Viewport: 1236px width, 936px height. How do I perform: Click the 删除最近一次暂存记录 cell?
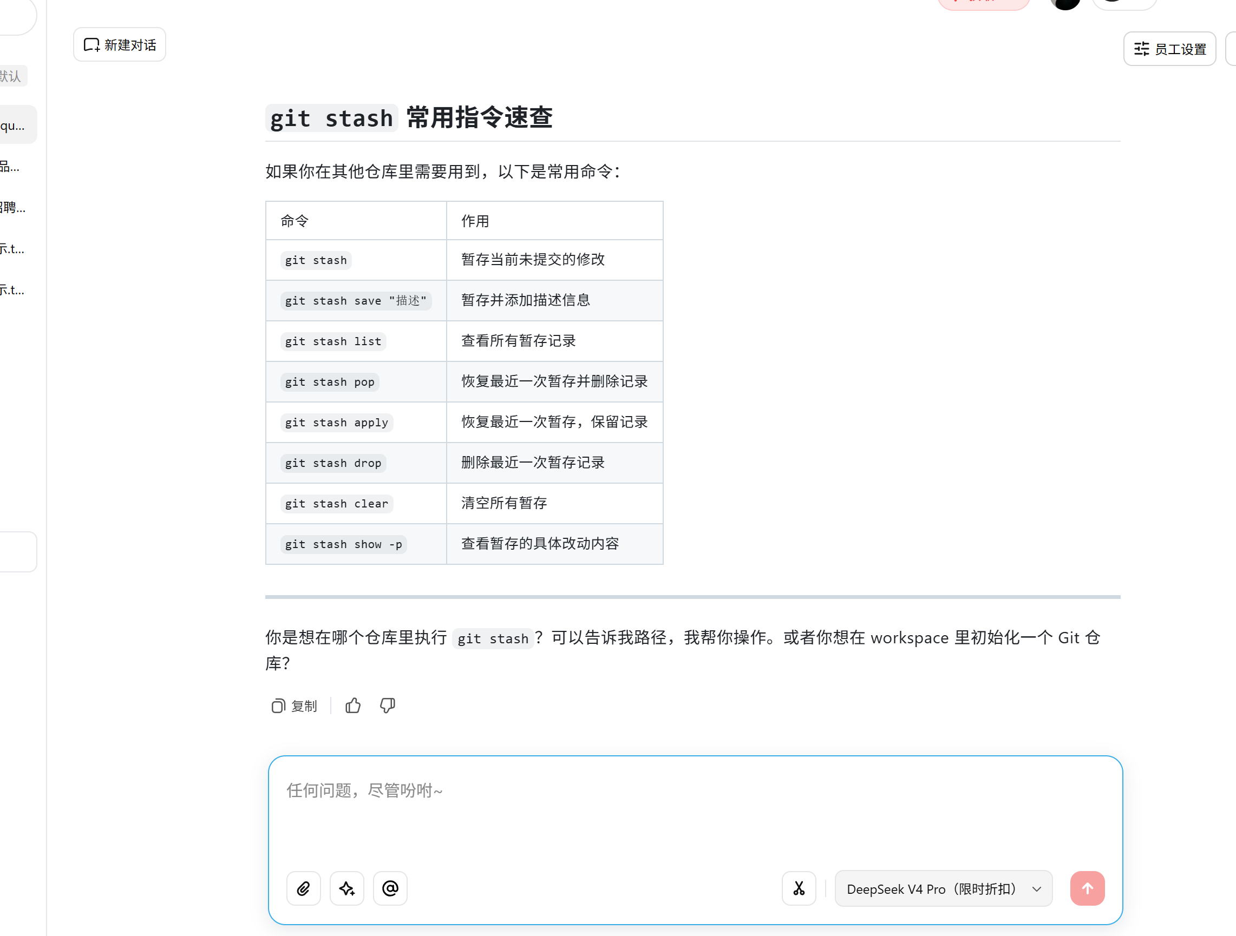coord(555,463)
